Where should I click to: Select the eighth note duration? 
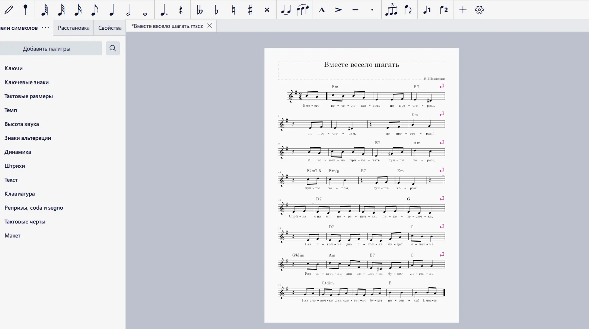[95, 10]
